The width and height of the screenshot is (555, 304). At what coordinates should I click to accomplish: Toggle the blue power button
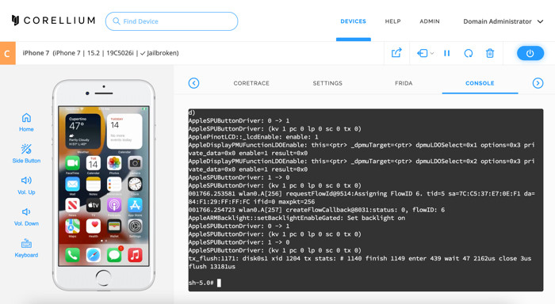pyautogui.click(x=530, y=53)
